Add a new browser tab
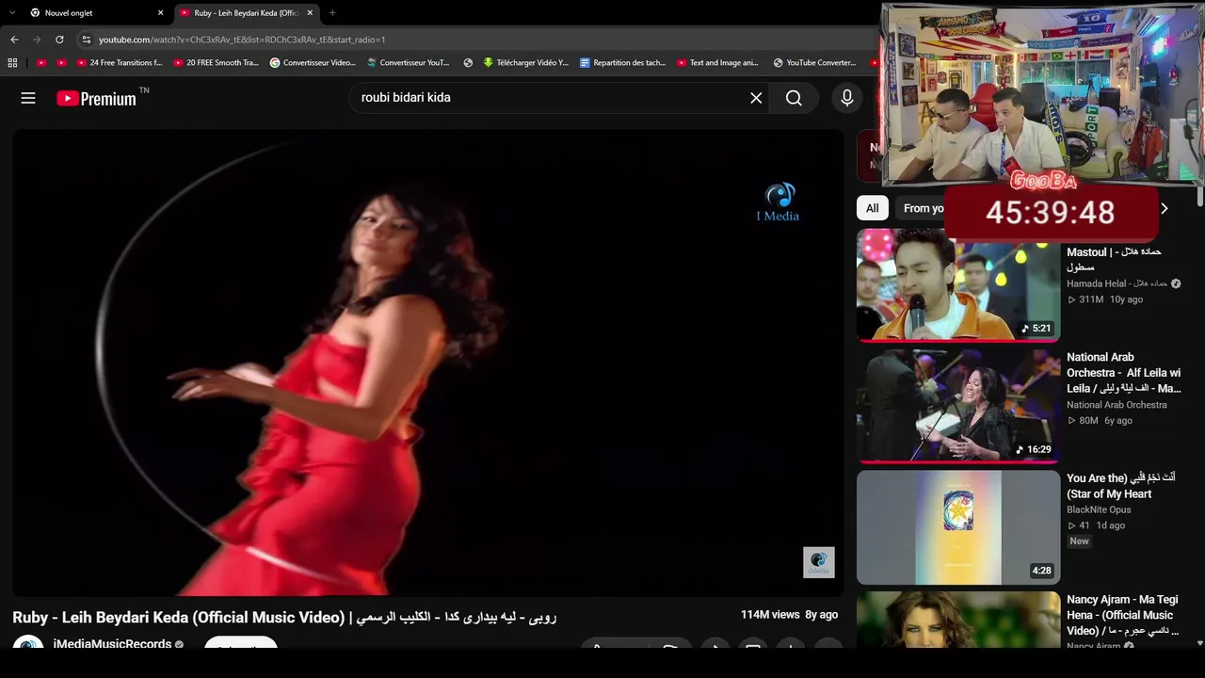Screen dimensions: 1205x678 [332, 13]
